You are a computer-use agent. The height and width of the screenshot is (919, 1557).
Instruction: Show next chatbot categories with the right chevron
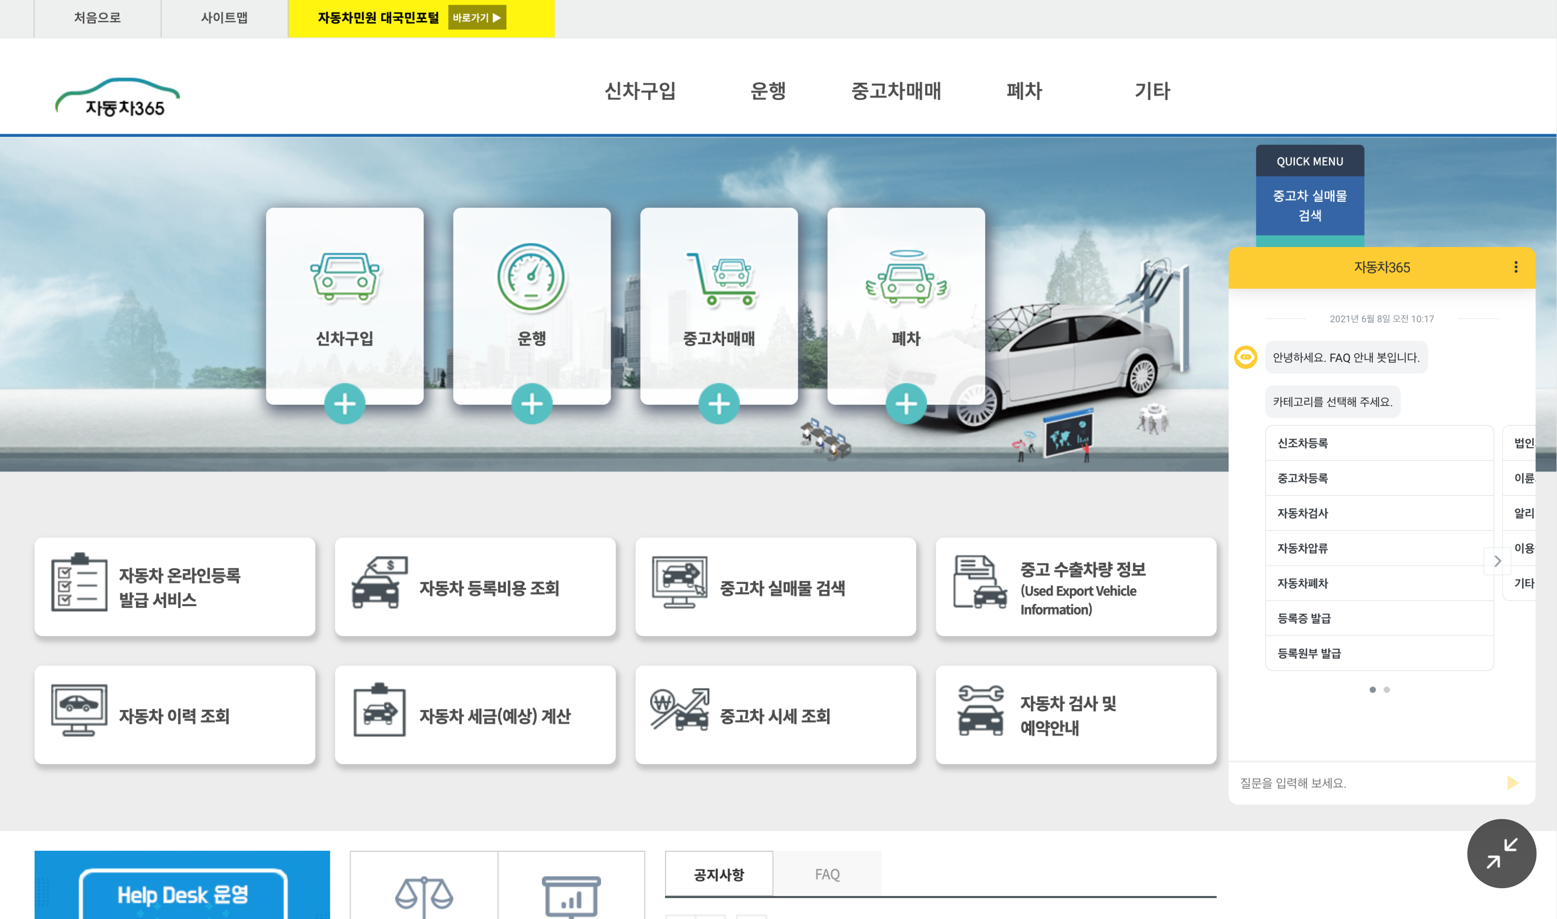1497,561
